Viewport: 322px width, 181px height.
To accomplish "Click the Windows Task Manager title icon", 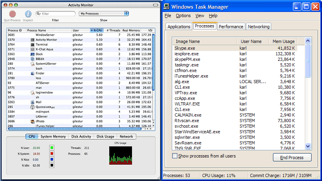I will (167, 6).
